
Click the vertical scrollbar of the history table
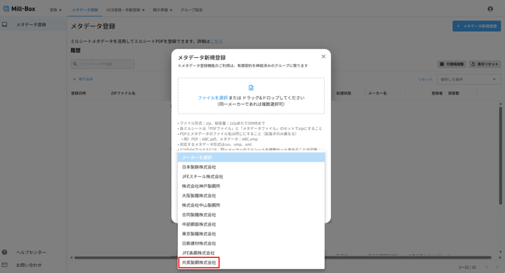500,156
